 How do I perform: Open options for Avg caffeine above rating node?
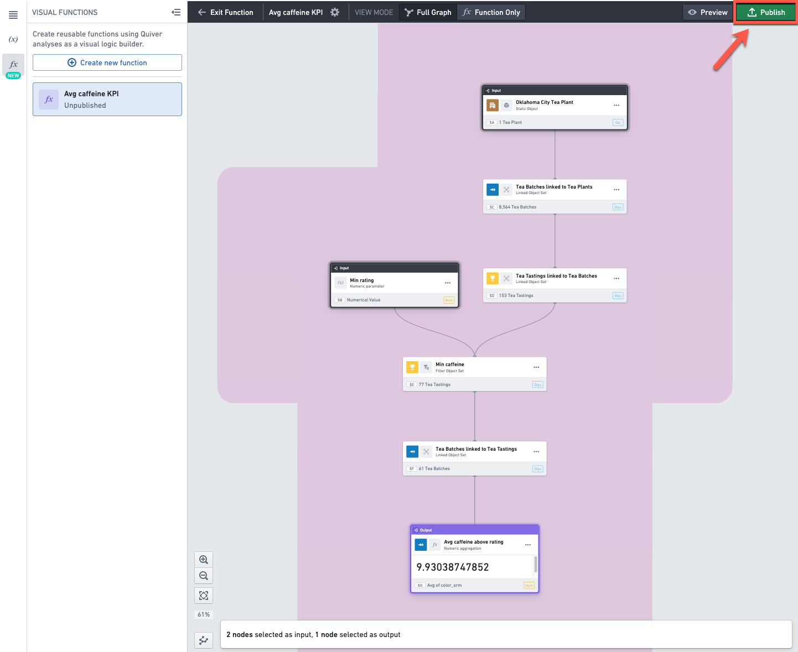[528, 545]
